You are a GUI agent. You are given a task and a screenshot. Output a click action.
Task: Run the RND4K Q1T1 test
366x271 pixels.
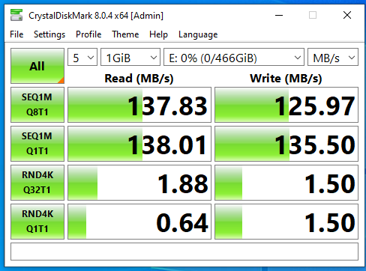pos(37,222)
